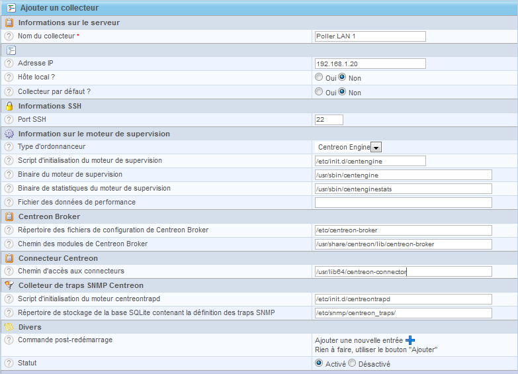Viewport: 518px width, 374px height.
Task: Click the centenginestats binary field
Action: pos(404,189)
